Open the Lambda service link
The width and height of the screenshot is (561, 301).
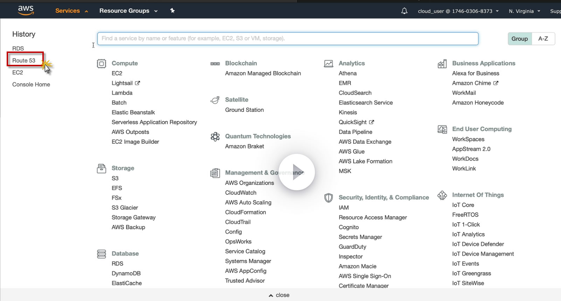coord(122,93)
